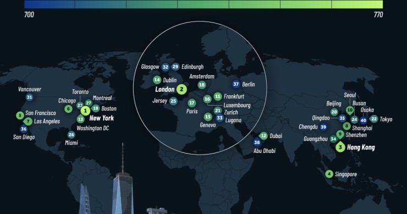
Task: Select marker 27 for Montreal
Action: (89, 103)
